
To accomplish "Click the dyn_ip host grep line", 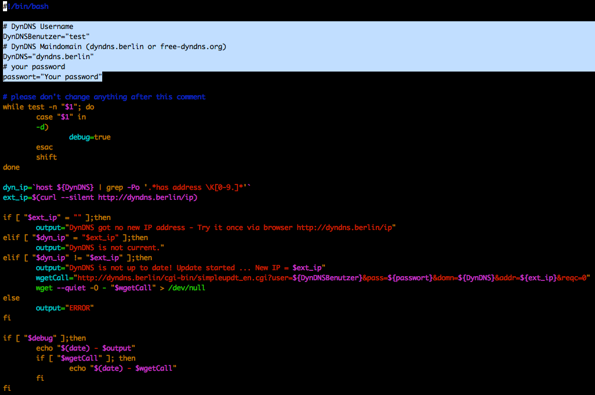I will 127,187.
